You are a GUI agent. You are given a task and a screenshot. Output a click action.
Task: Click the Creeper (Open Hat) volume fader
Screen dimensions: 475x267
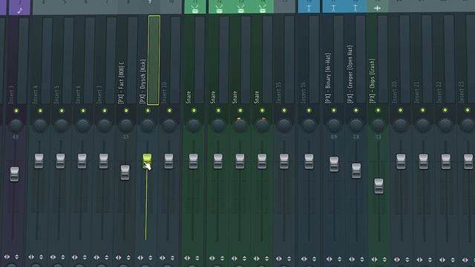pos(356,171)
